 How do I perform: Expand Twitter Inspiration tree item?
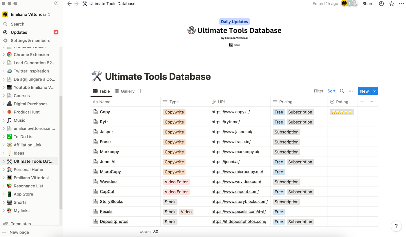tap(4, 71)
